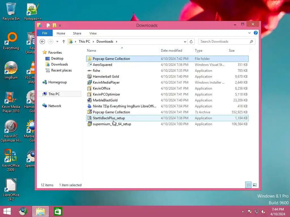Select the Hamsterball Gold application

coord(167,76)
